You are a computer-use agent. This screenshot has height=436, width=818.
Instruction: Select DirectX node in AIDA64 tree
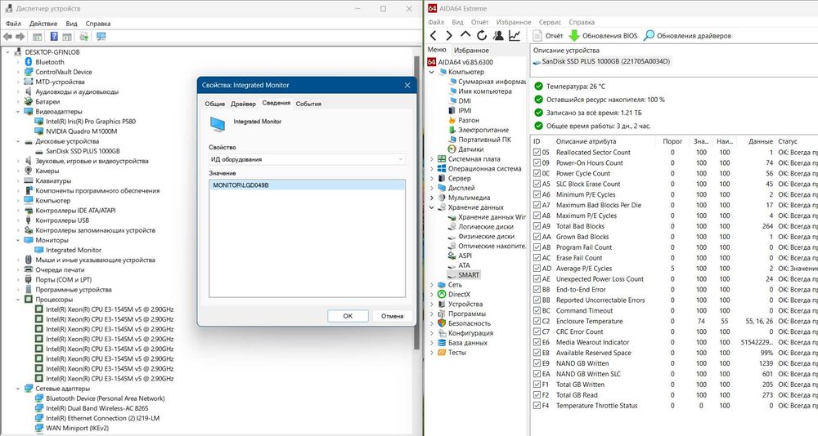[459, 294]
